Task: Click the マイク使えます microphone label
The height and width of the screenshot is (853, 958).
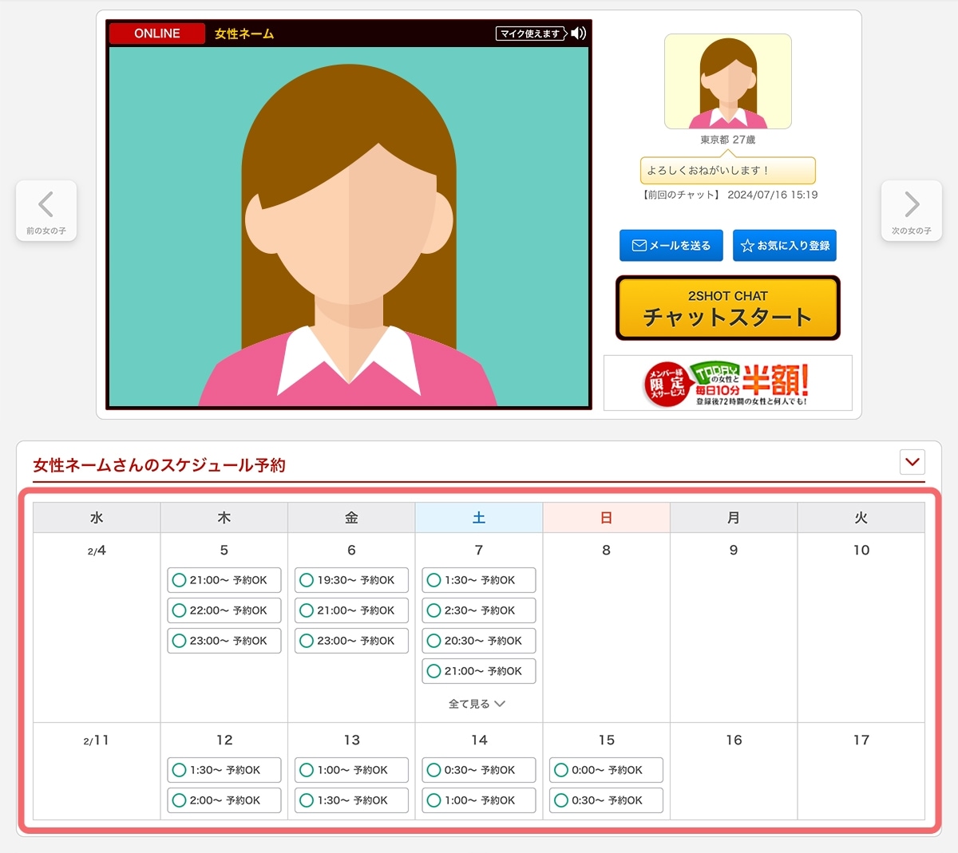Action: [529, 34]
